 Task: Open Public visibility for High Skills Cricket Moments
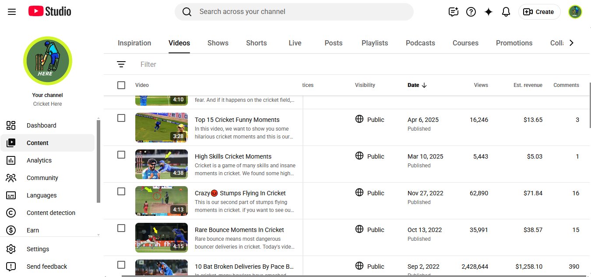click(x=376, y=156)
